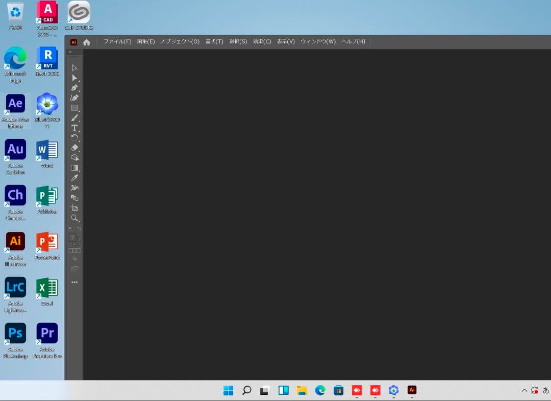
Task: Open the ウィンドウ(W) menu
Action: point(318,42)
